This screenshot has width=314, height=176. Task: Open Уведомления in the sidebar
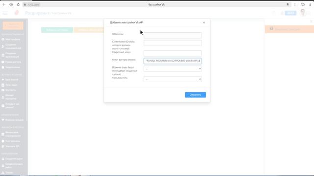[x=12, y=67]
